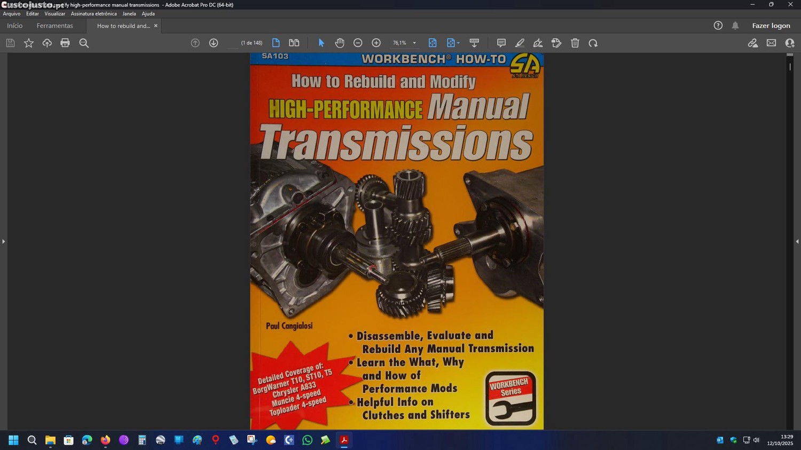Click the zoom in plus icon
Screen dimensions: 801x450
pos(376,43)
